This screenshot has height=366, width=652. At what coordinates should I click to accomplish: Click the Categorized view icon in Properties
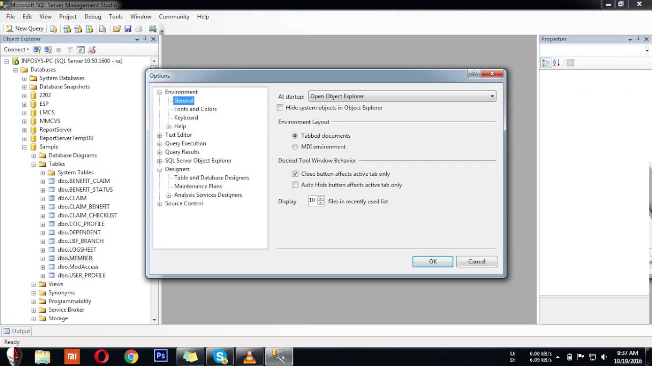(x=546, y=63)
